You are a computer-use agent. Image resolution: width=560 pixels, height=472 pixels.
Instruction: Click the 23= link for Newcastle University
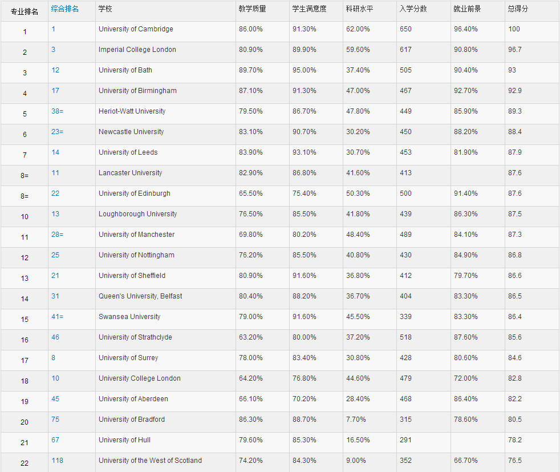tap(58, 132)
